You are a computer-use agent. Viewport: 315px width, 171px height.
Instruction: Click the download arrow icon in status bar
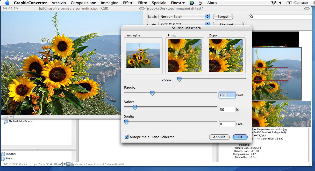point(72,164)
